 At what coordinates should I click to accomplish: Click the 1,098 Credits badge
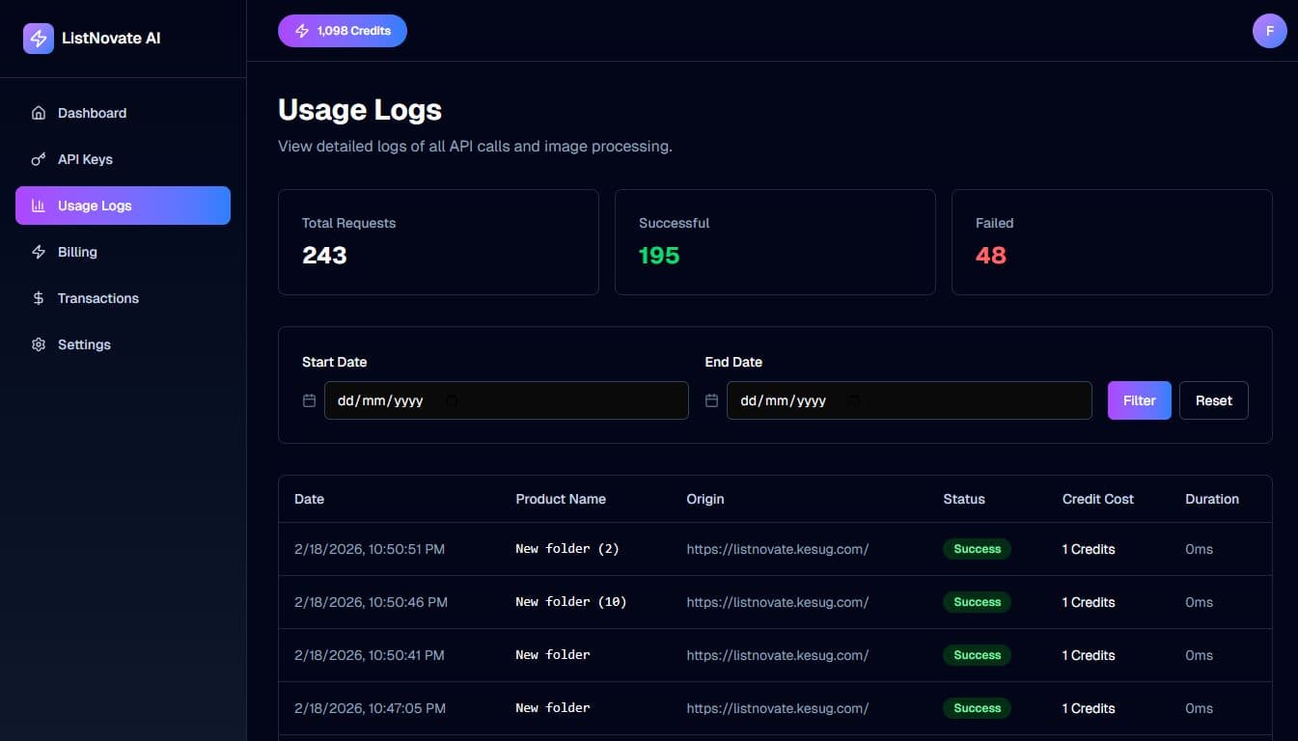pyautogui.click(x=343, y=30)
